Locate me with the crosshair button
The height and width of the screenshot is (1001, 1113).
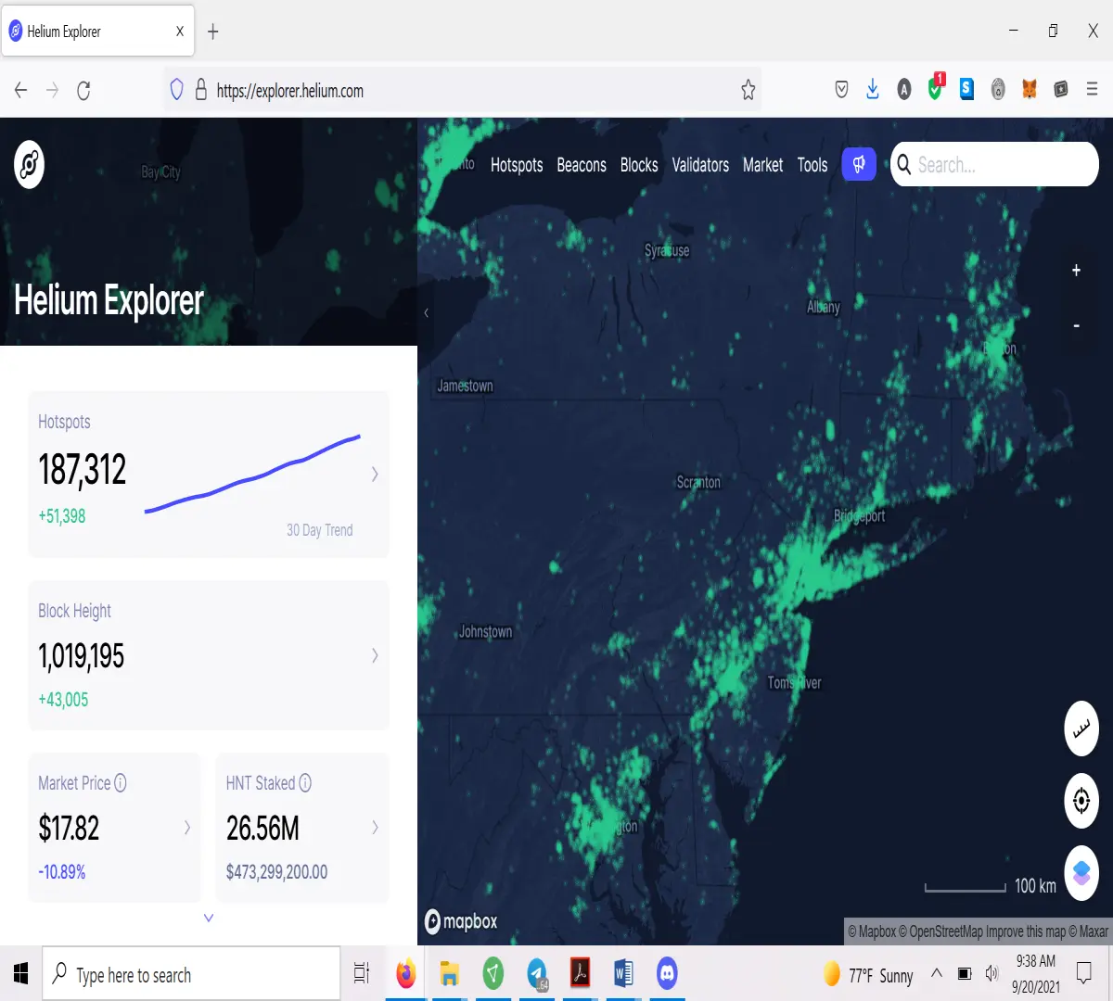point(1081,800)
